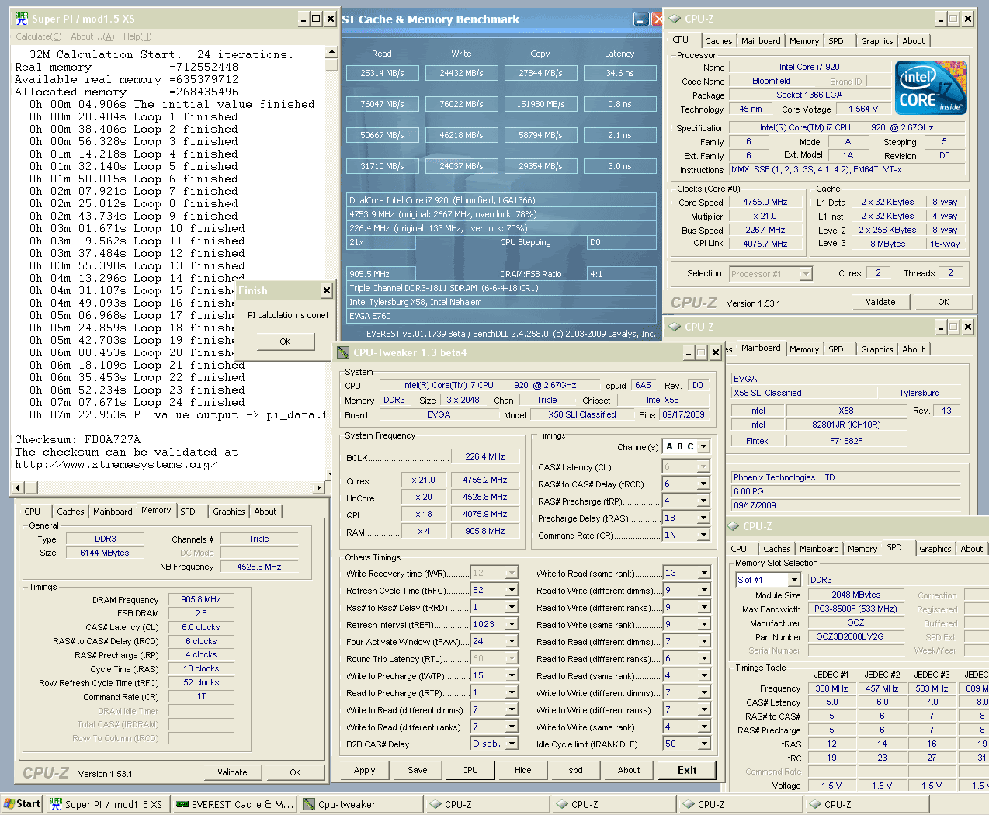The image size is (989, 815).
Task: Apply the settings in CPU-Tweaker
Action: [x=364, y=770]
